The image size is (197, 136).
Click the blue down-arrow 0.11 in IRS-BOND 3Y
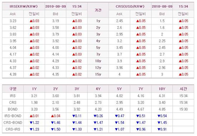(77, 116)
